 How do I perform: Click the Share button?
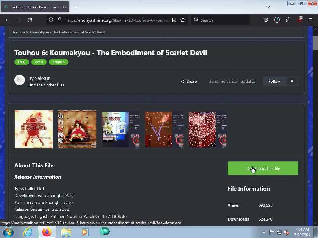click(189, 82)
